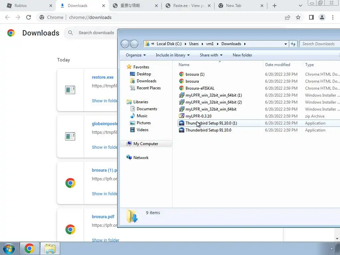Click Explorer back navigation button
The image size is (340, 255).
[125, 44]
